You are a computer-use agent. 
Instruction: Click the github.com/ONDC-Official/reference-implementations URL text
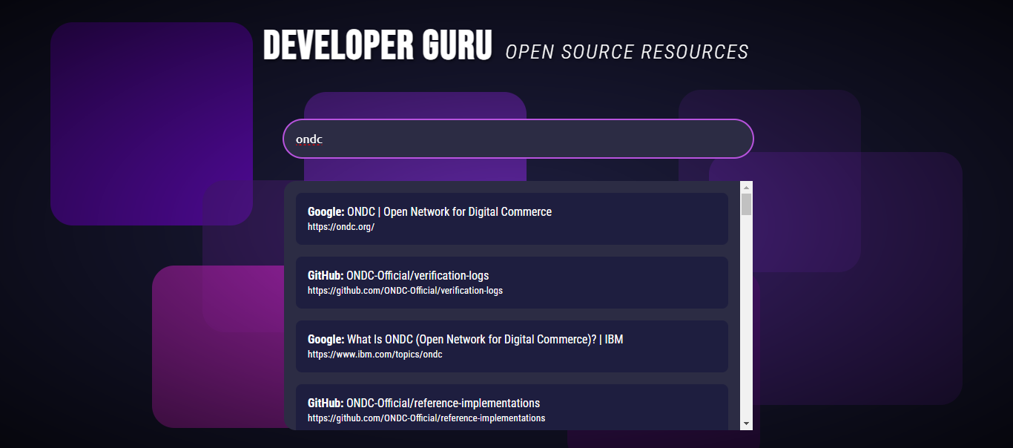pos(426,418)
